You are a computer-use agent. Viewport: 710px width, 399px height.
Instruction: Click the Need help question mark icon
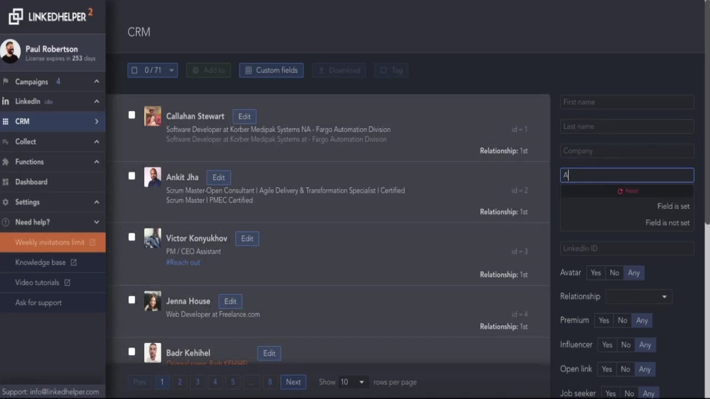click(x=6, y=222)
